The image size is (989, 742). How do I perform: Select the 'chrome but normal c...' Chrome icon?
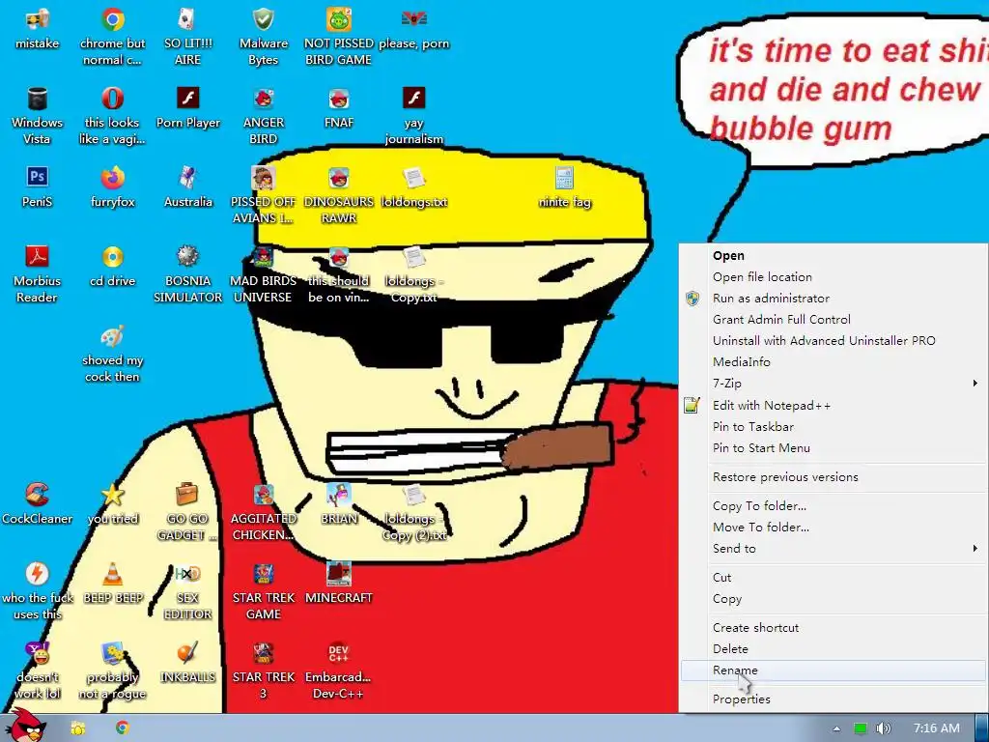[112, 37]
